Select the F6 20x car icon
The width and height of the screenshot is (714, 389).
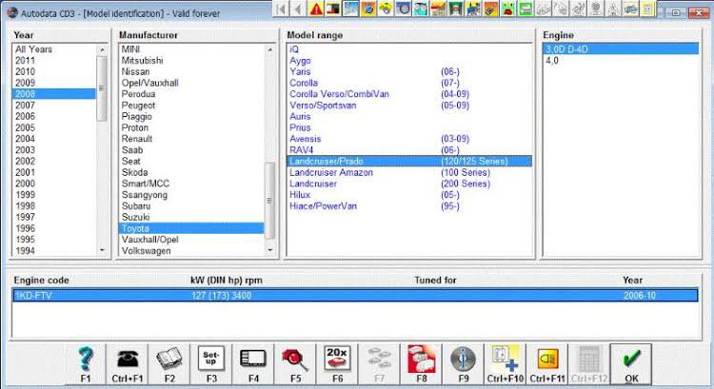pyautogui.click(x=336, y=360)
